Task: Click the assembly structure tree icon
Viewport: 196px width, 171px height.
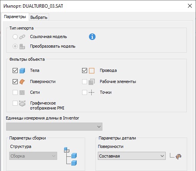Action: point(70,156)
